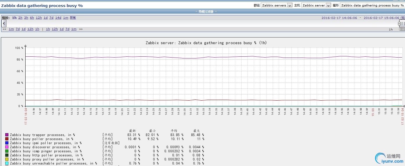Open the 主机 Zabbix server dropdown
The height and width of the screenshot is (166, 405).
(x=316, y=5)
